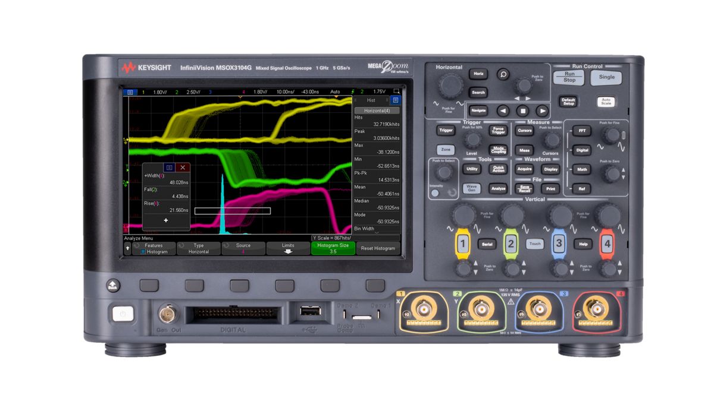Toggle the Touch screen button

click(535, 244)
